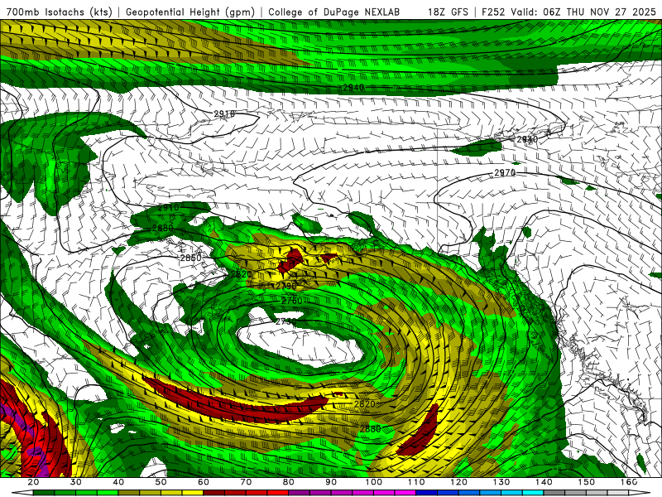Click the '110' value on the color scale
The height and width of the screenshot is (497, 662).
pyautogui.click(x=416, y=482)
